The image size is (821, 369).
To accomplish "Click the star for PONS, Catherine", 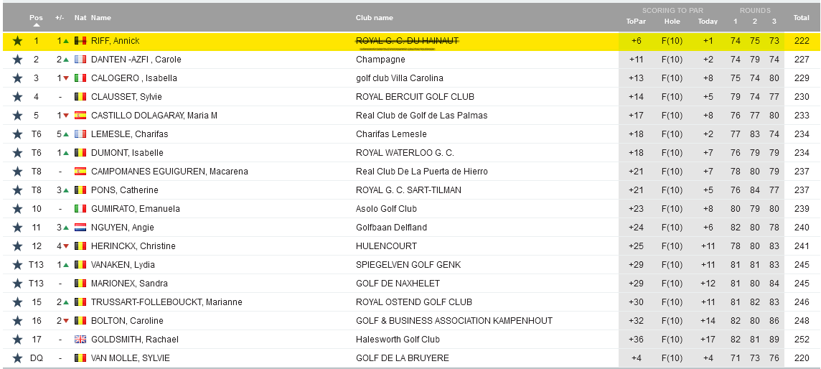I will click(x=17, y=190).
